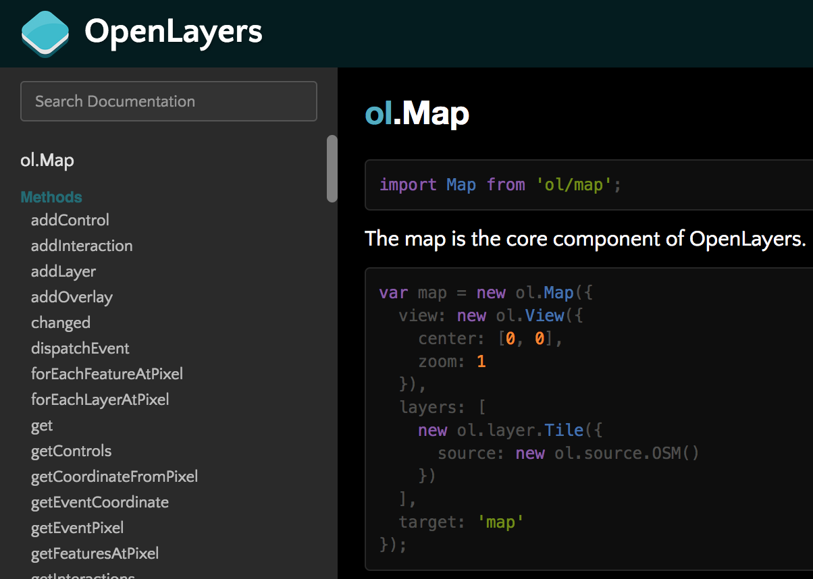Open the addOverlay method documentation
The image size is (813, 579).
point(72,297)
